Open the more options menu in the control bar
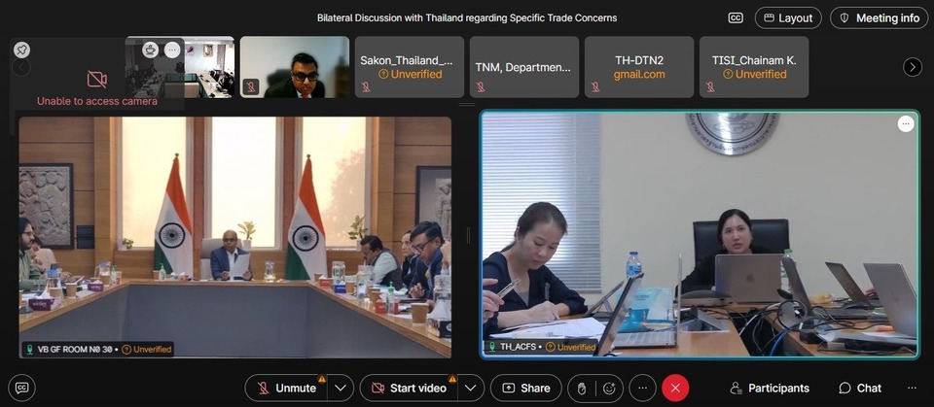 click(x=642, y=388)
